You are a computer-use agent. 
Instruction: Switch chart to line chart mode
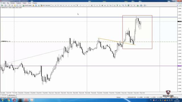point(120,5)
